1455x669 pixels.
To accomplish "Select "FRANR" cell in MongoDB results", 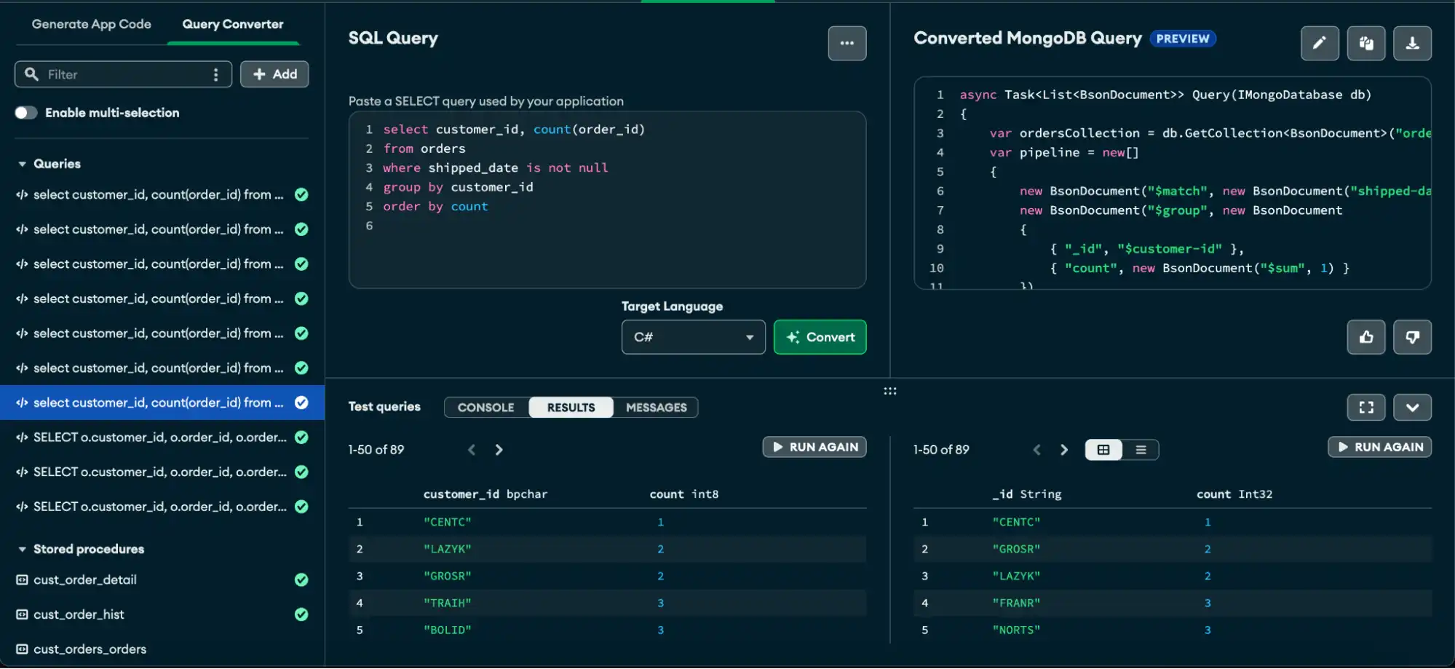I will (1016, 603).
